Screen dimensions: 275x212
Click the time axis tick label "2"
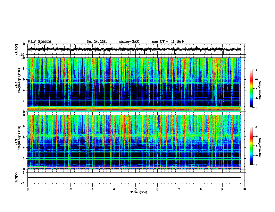pos(71,189)
